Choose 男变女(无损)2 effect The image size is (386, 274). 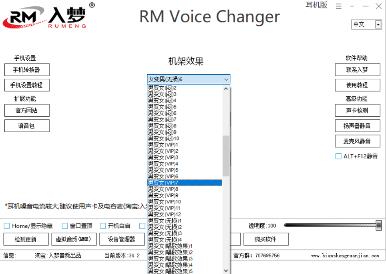tap(185, 227)
